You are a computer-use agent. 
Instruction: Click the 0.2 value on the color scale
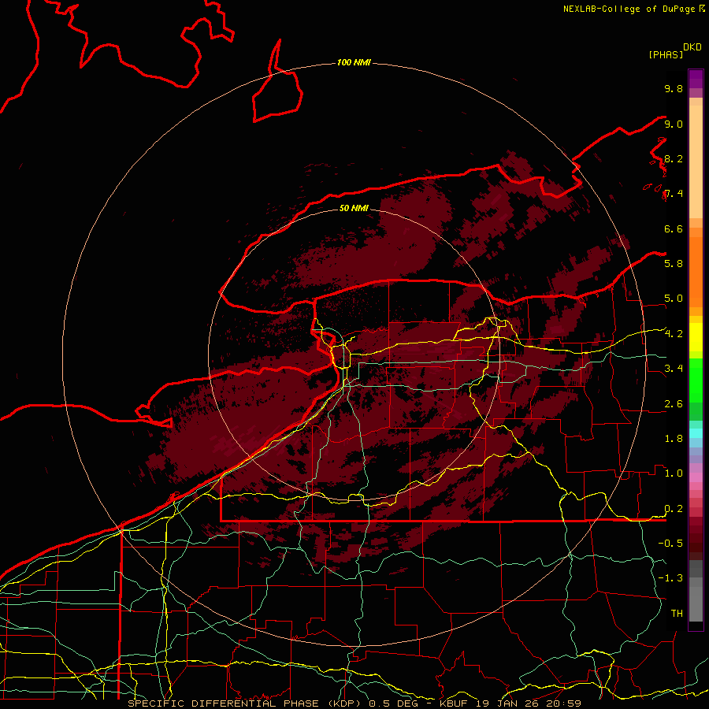tap(674, 509)
